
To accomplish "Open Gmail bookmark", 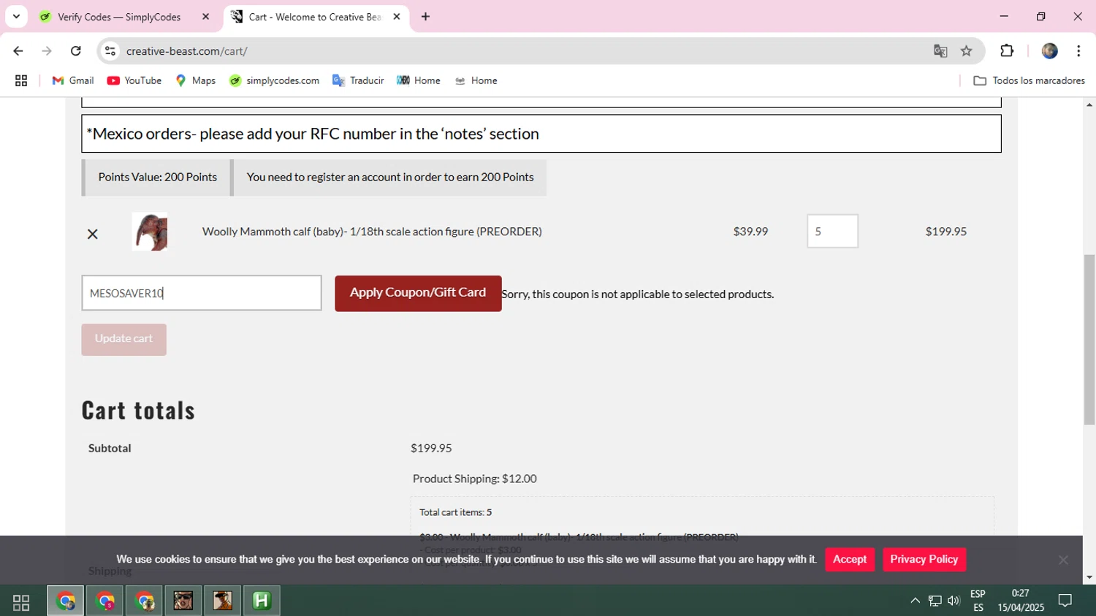I will (73, 80).
